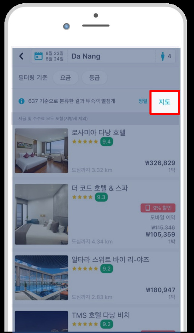194x333 pixels.
Task: Tap 알타라 스위트 9.2 rating badge
Action: coord(107,269)
